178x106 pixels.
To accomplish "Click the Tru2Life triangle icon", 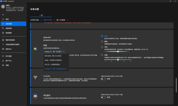I will pos(35,77).
